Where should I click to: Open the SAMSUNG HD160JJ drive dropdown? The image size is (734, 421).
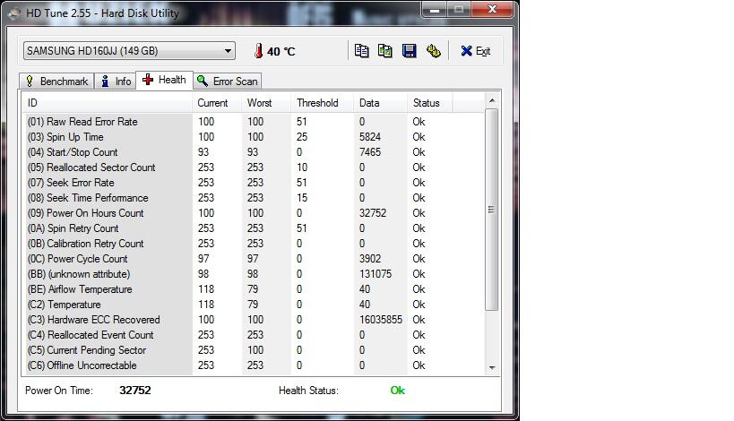click(129, 50)
